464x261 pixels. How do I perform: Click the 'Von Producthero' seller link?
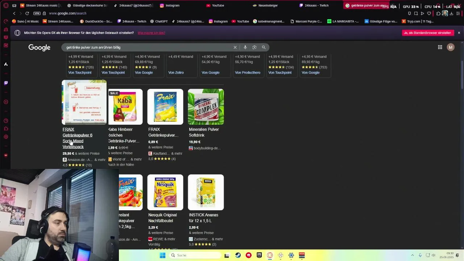click(248, 72)
